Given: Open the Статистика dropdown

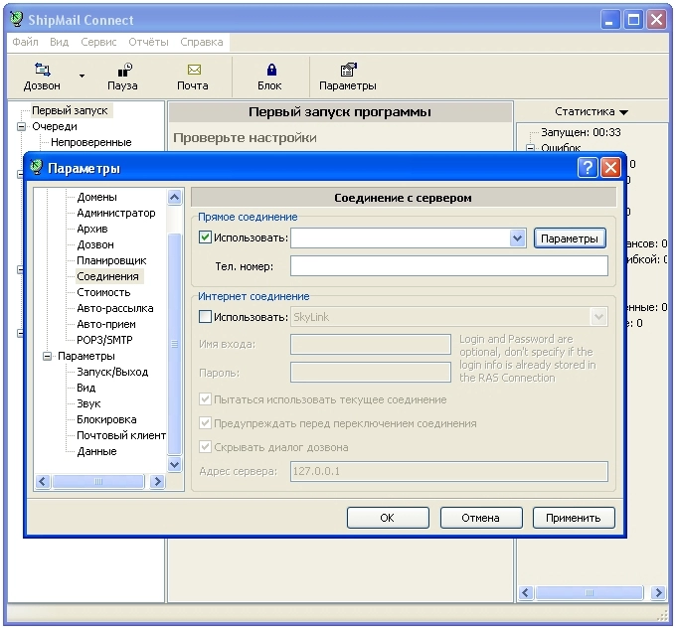Looking at the screenshot, I should coord(591,111).
